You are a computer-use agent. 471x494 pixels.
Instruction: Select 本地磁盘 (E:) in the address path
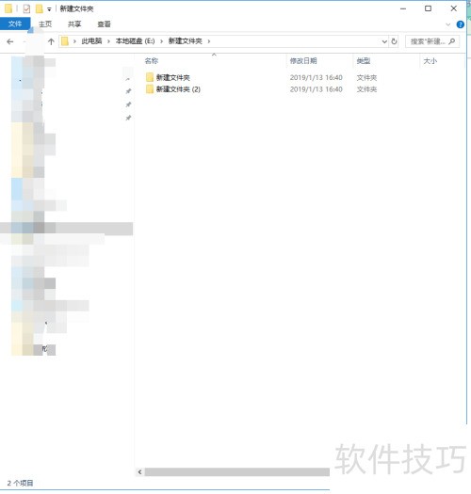tap(135, 41)
